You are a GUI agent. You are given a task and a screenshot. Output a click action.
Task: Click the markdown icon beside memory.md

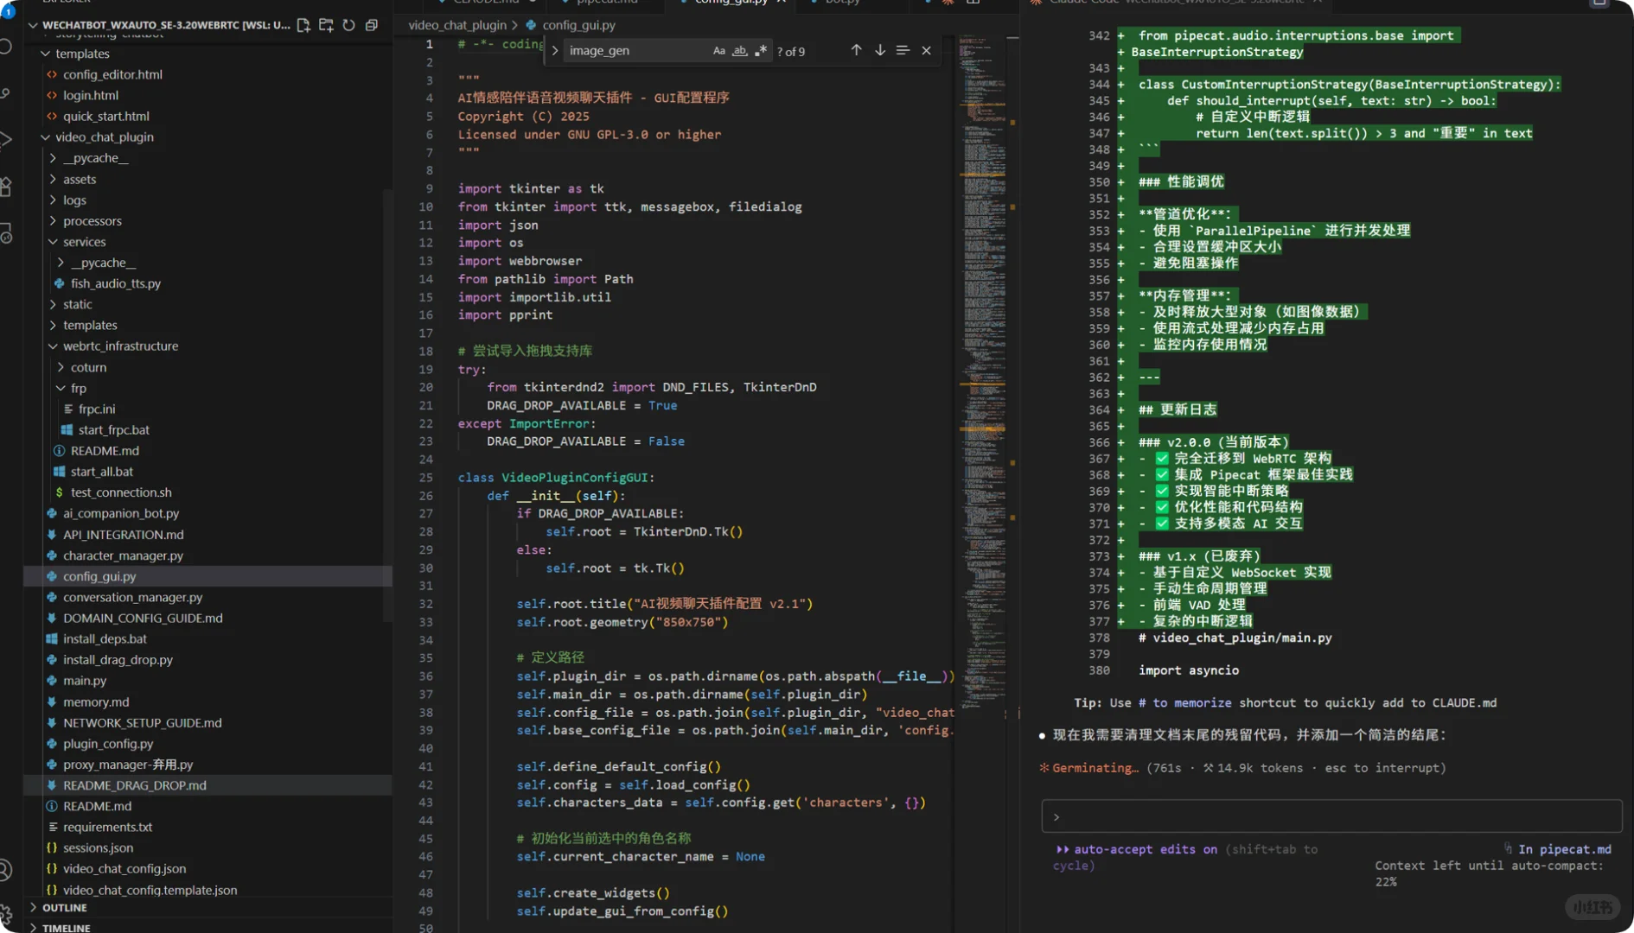click(x=52, y=701)
